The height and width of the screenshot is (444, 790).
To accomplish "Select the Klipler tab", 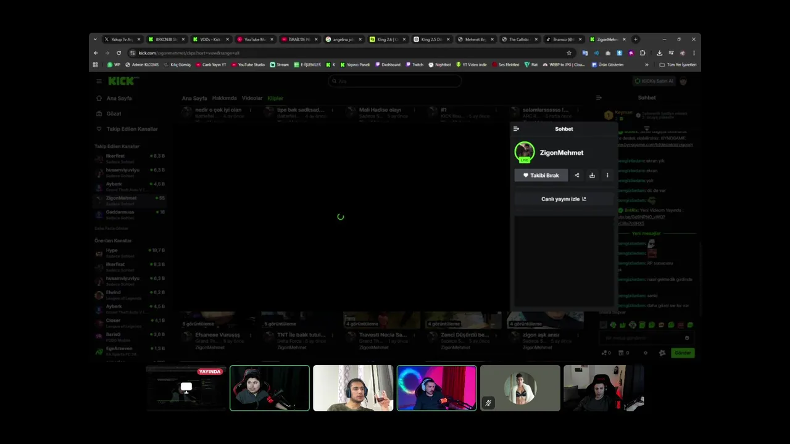I will pos(275,98).
